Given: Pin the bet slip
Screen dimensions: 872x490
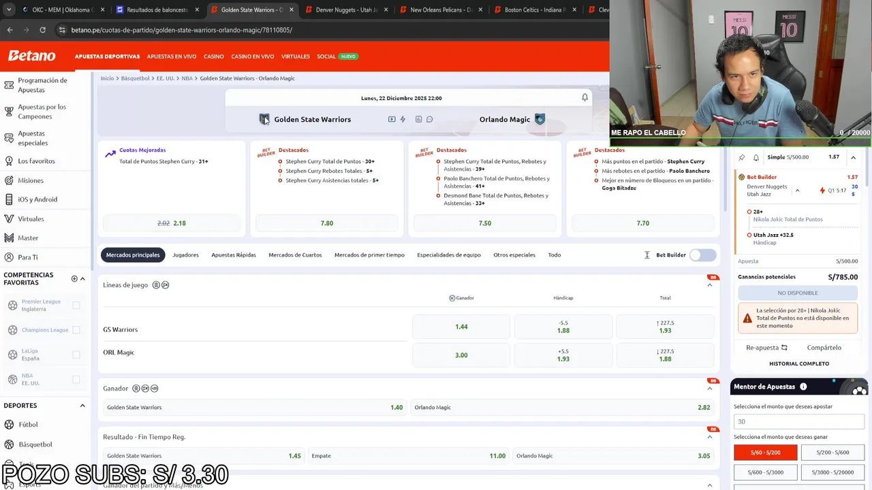Looking at the screenshot, I should [742, 157].
